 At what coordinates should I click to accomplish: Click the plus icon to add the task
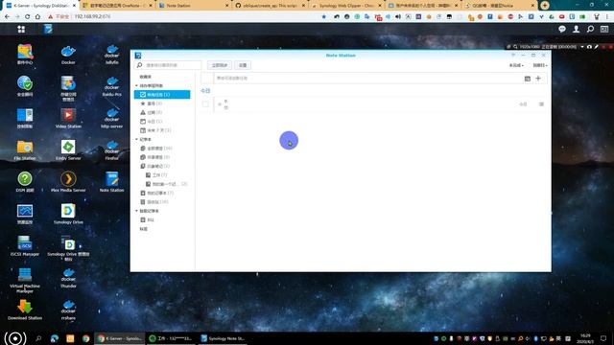538,79
